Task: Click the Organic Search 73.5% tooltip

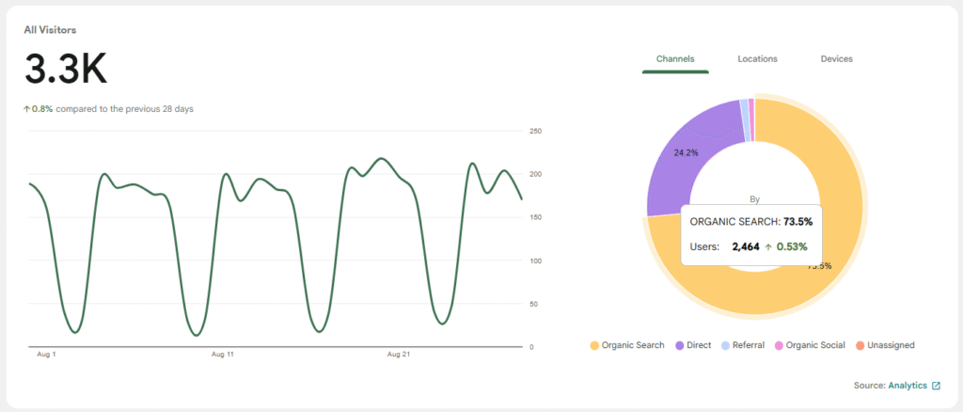Action: 751,233
